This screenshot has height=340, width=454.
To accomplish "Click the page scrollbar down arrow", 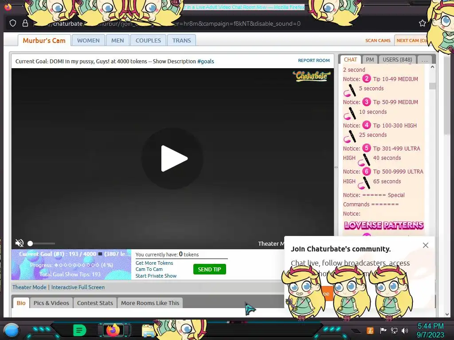I will (x=447, y=314).
